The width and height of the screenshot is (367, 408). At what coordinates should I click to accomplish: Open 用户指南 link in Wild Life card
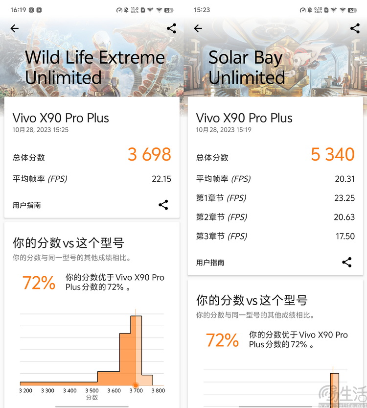(27, 205)
